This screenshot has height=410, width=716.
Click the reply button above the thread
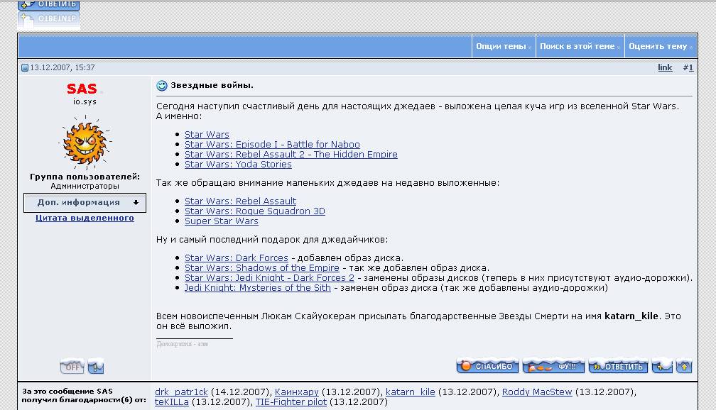pos(48,5)
